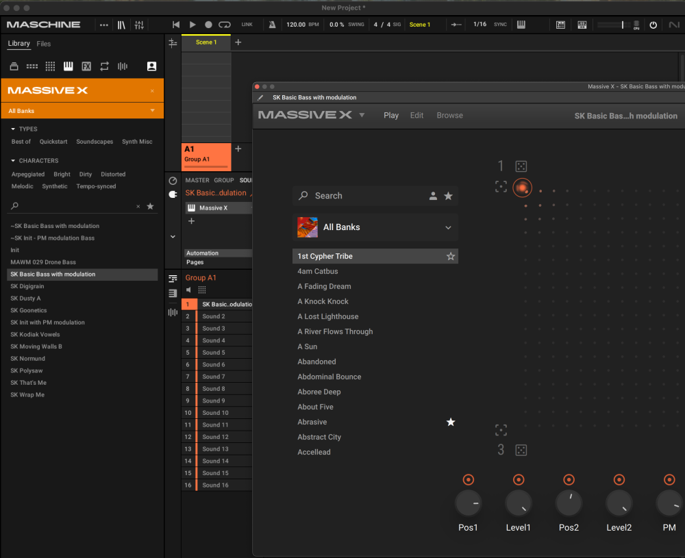Open Massive X logo dropdown arrow
Viewport: 685px width, 558px height.
pyautogui.click(x=362, y=115)
